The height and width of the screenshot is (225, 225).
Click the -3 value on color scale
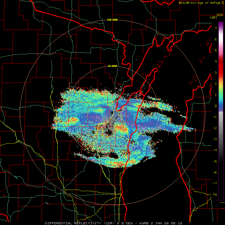[x=215, y=139]
